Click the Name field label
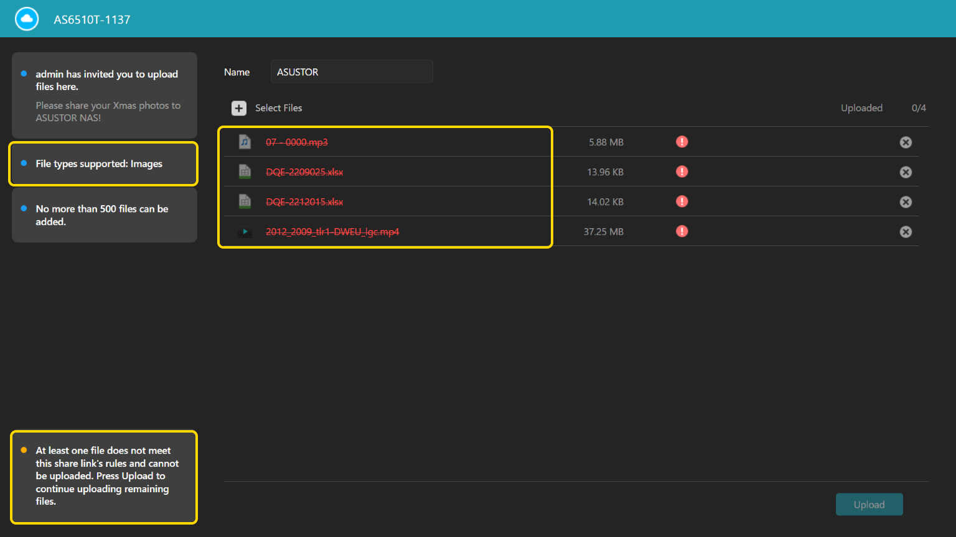The image size is (956, 537). (x=237, y=72)
